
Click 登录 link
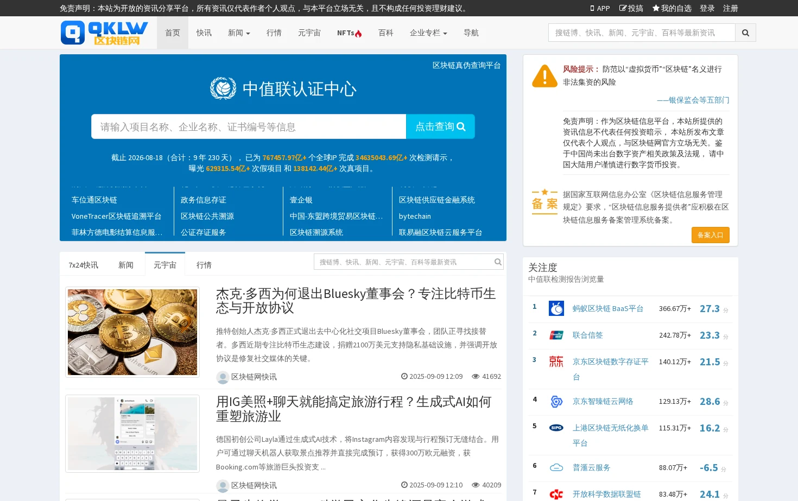pyautogui.click(x=707, y=8)
